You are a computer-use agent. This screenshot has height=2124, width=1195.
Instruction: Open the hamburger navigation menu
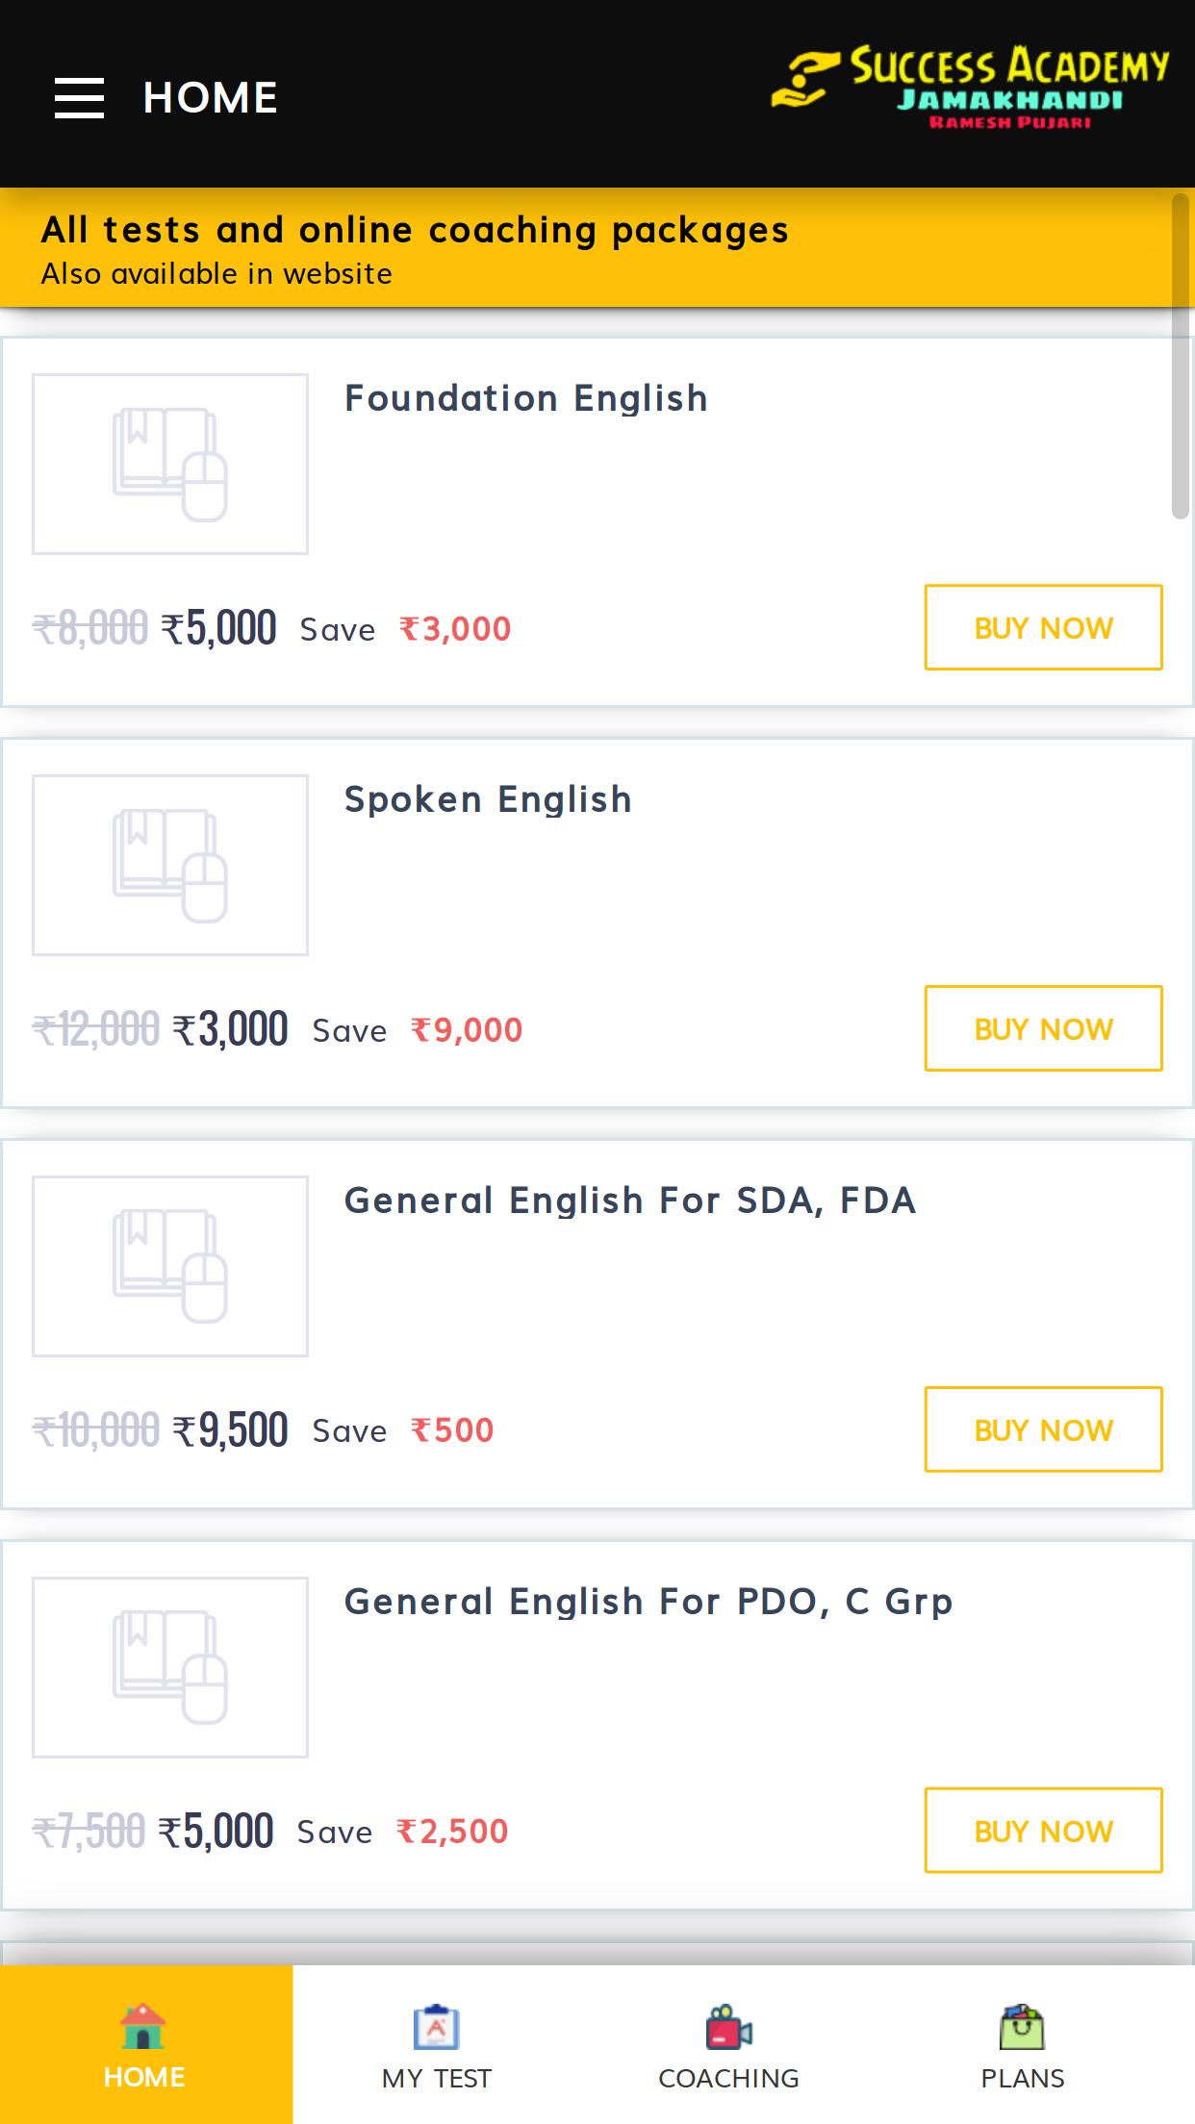pyautogui.click(x=79, y=98)
